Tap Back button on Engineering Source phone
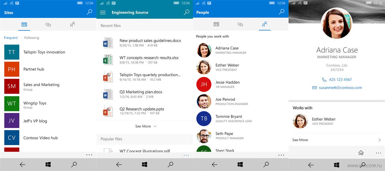 pos(119,165)
